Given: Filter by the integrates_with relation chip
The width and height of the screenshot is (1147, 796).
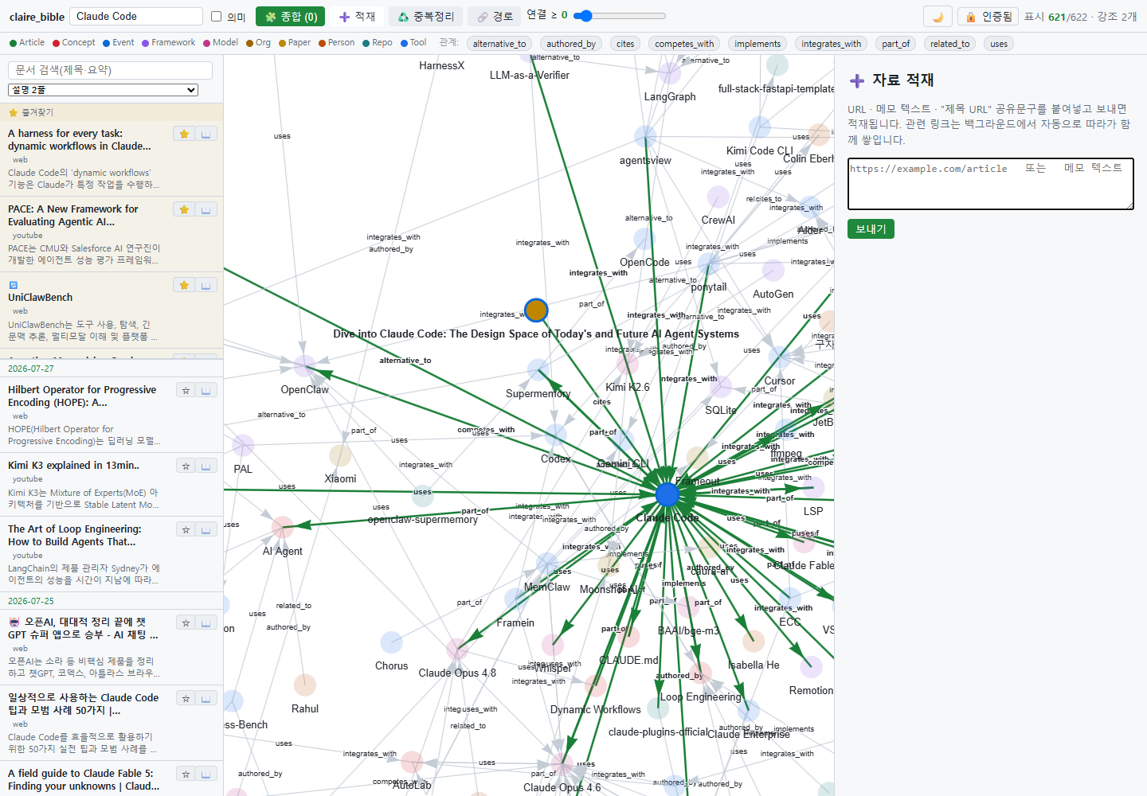Looking at the screenshot, I should tap(832, 44).
